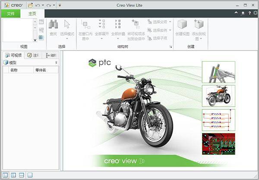Click top view layout icon beside gallery
The image size is (259, 180).
pyautogui.click(x=41, y=22)
